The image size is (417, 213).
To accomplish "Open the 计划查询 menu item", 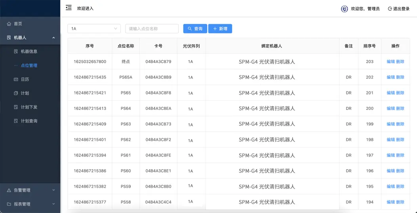I will (29, 121).
